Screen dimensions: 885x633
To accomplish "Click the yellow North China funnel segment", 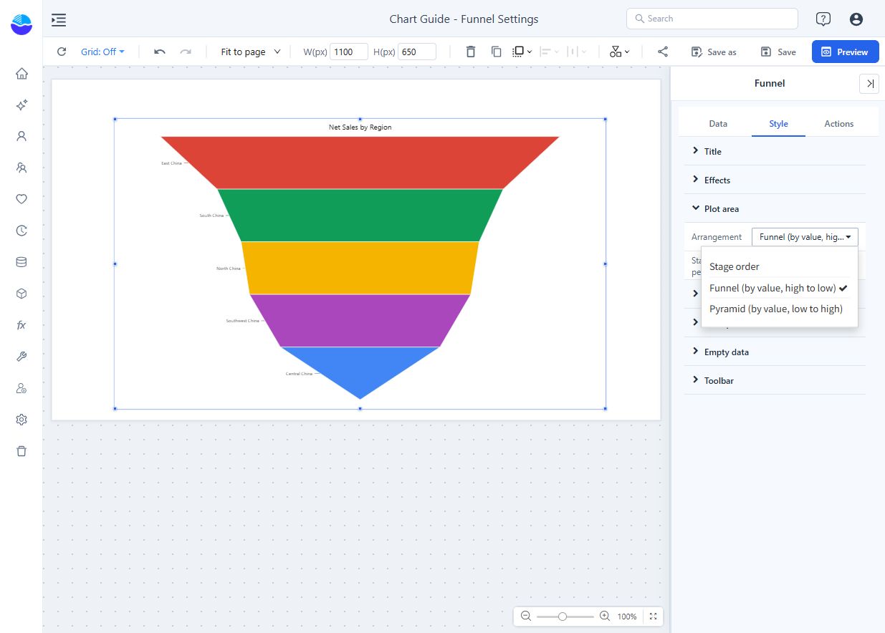I will coord(360,268).
